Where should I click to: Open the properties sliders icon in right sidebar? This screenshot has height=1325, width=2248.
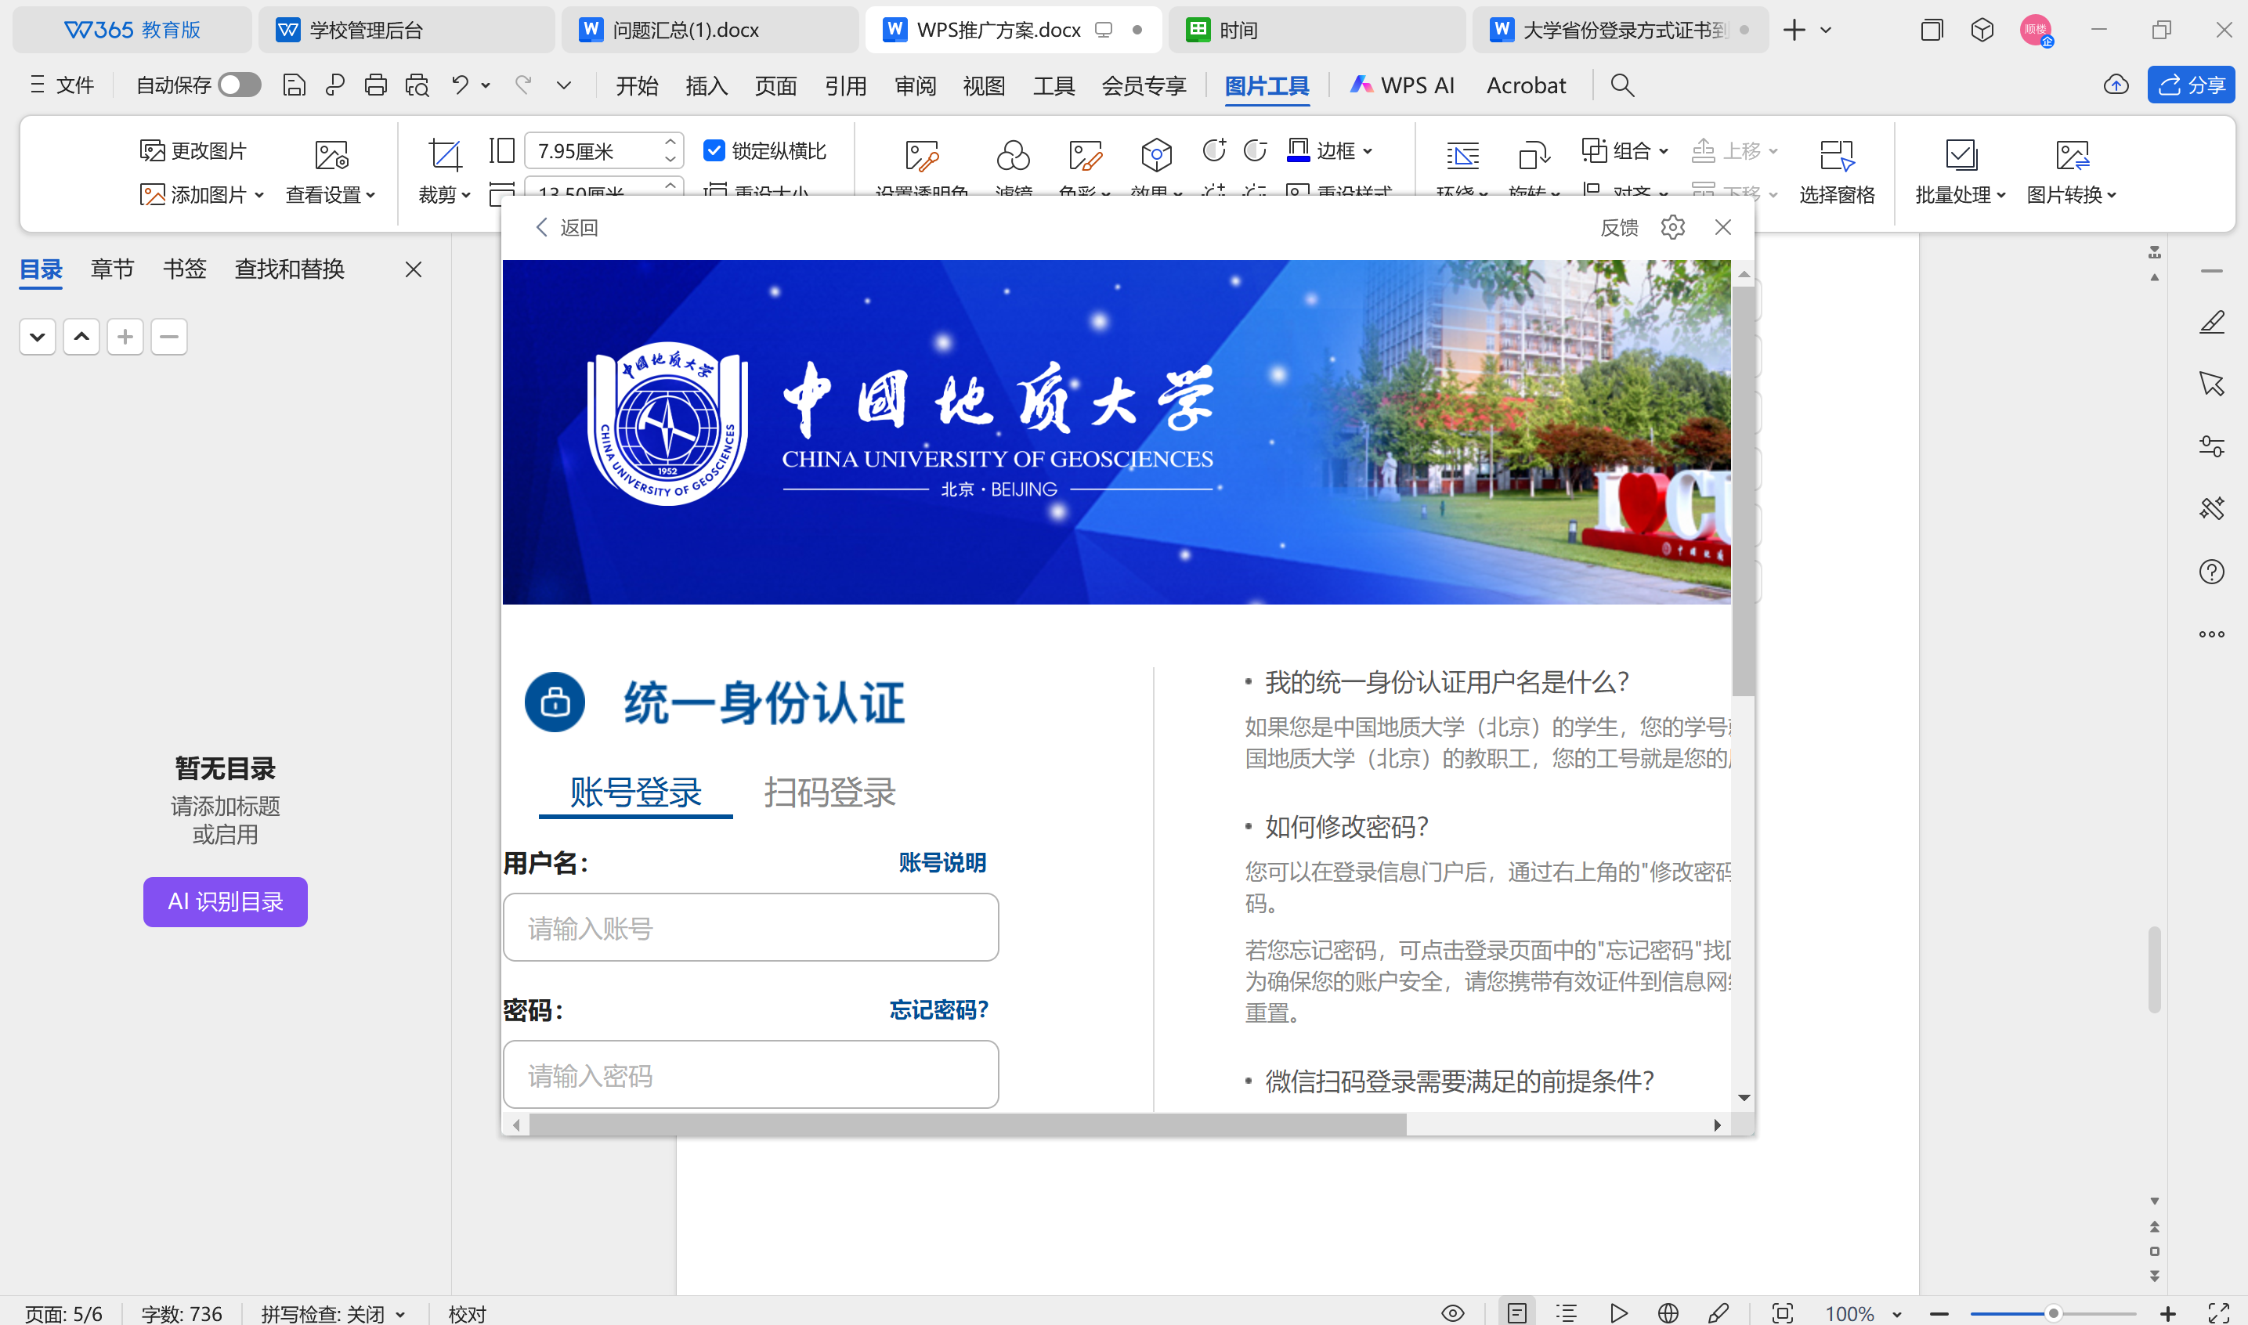pyautogui.click(x=2211, y=446)
